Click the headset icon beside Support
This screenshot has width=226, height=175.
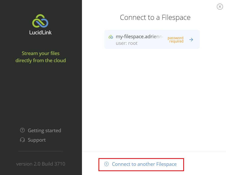coord(22,140)
